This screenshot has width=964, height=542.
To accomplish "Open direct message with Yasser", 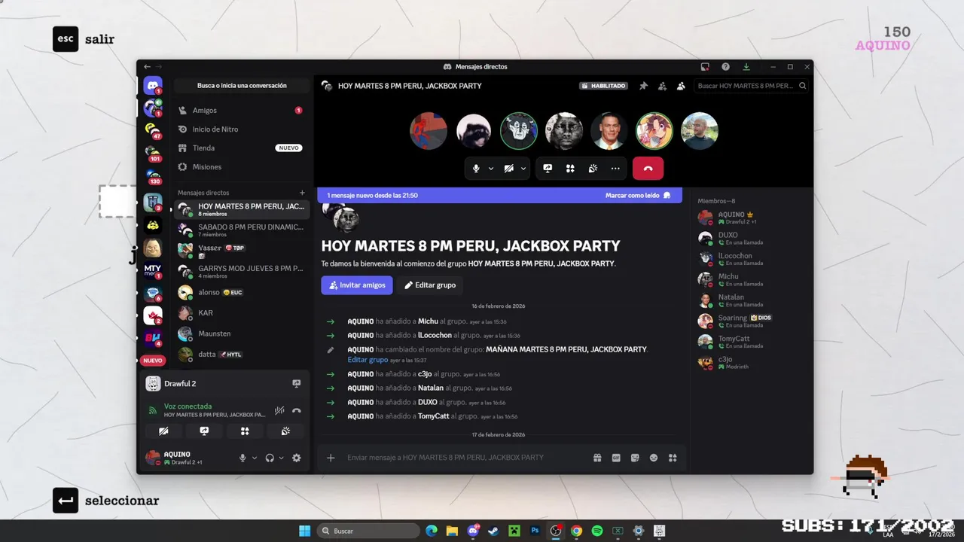I will click(x=241, y=251).
